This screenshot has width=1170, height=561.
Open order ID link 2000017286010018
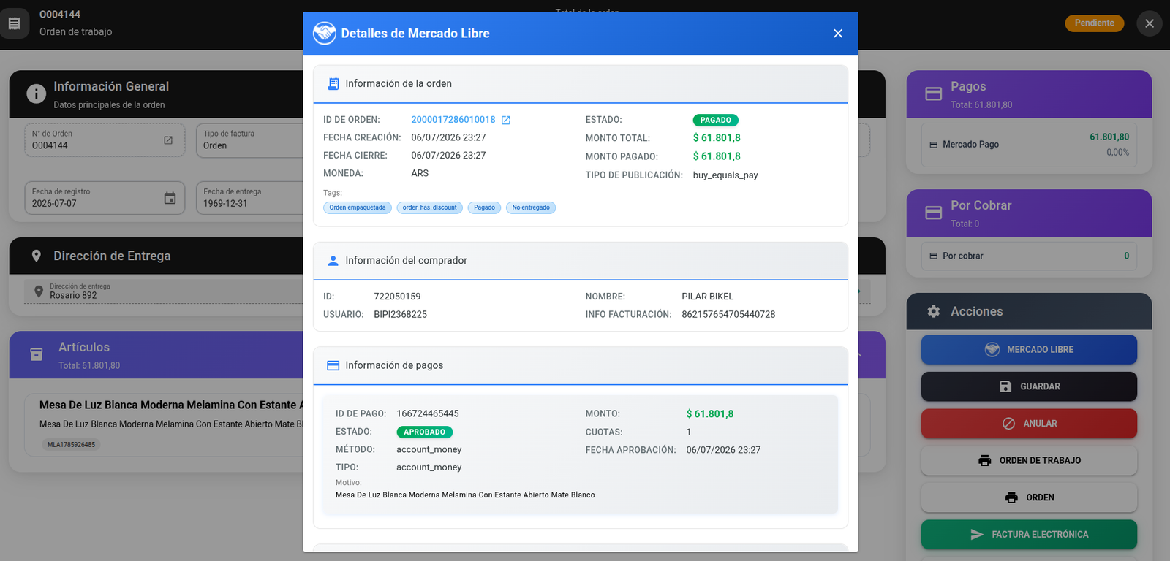click(453, 120)
